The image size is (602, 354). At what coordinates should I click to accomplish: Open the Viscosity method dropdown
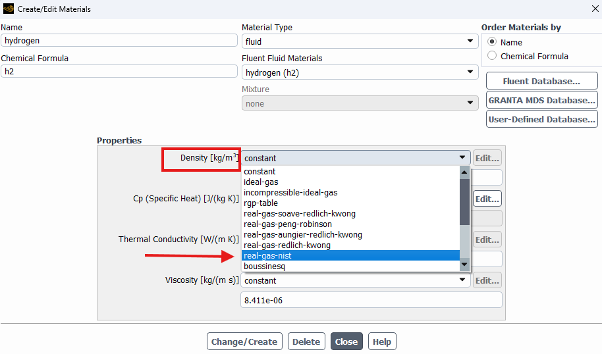click(356, 280)
